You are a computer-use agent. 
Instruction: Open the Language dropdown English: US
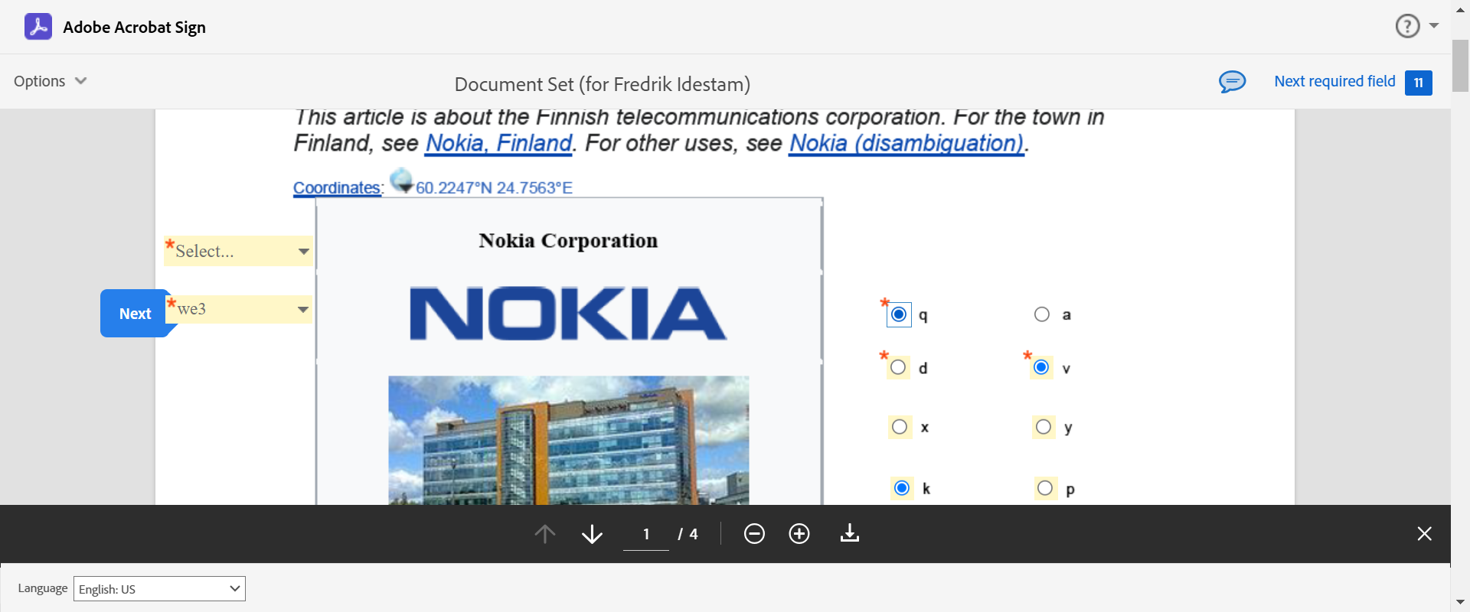159,588
